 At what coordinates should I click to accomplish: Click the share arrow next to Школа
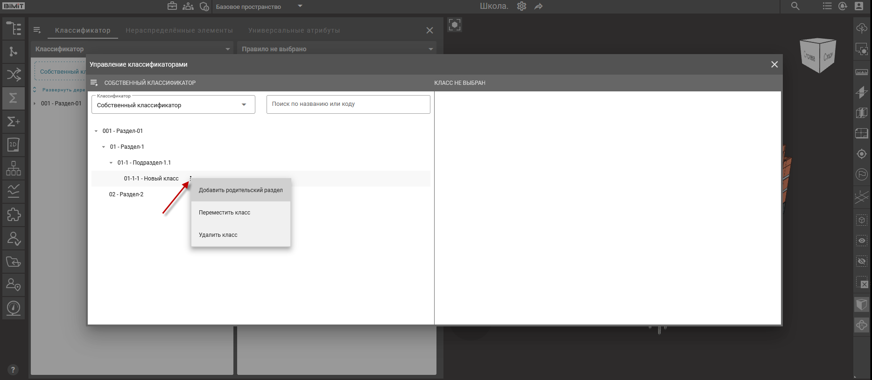coord(539,7)
